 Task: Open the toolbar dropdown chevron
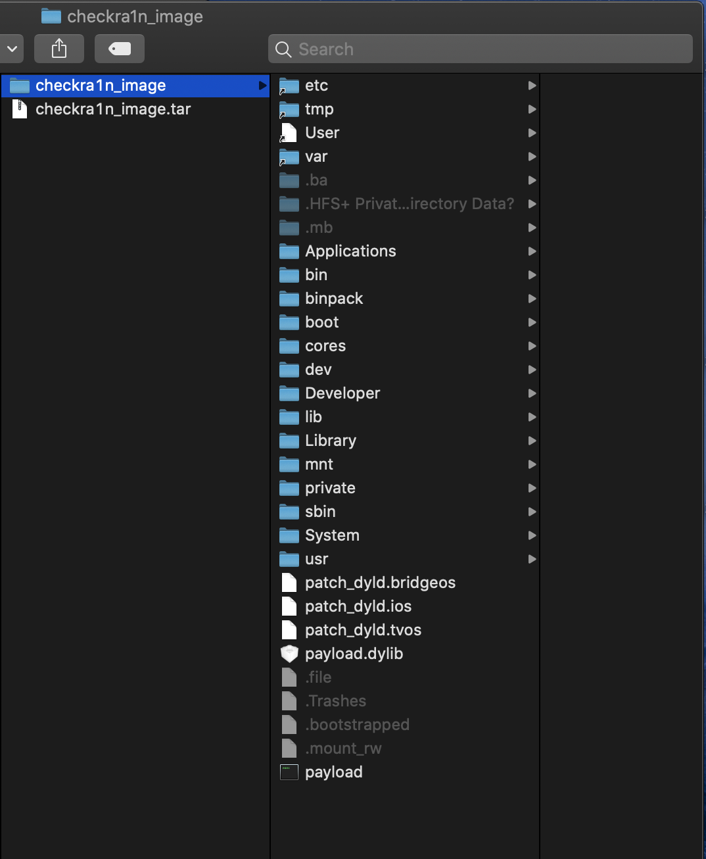(12, 49)
